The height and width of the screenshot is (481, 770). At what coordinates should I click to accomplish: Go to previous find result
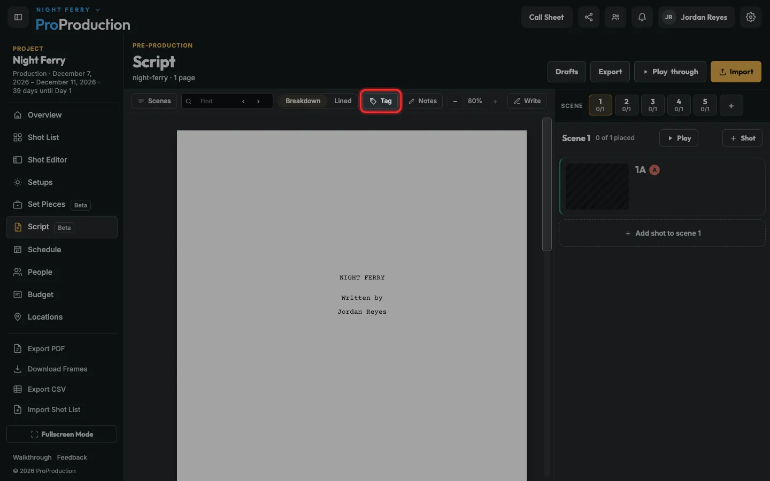(243, 101)
